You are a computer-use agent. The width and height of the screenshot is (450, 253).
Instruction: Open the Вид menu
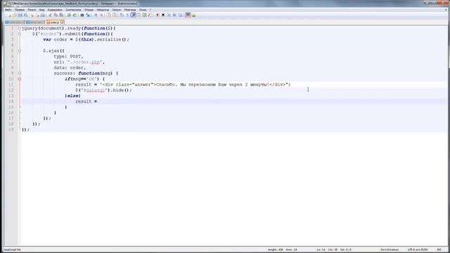pos(42,10)
